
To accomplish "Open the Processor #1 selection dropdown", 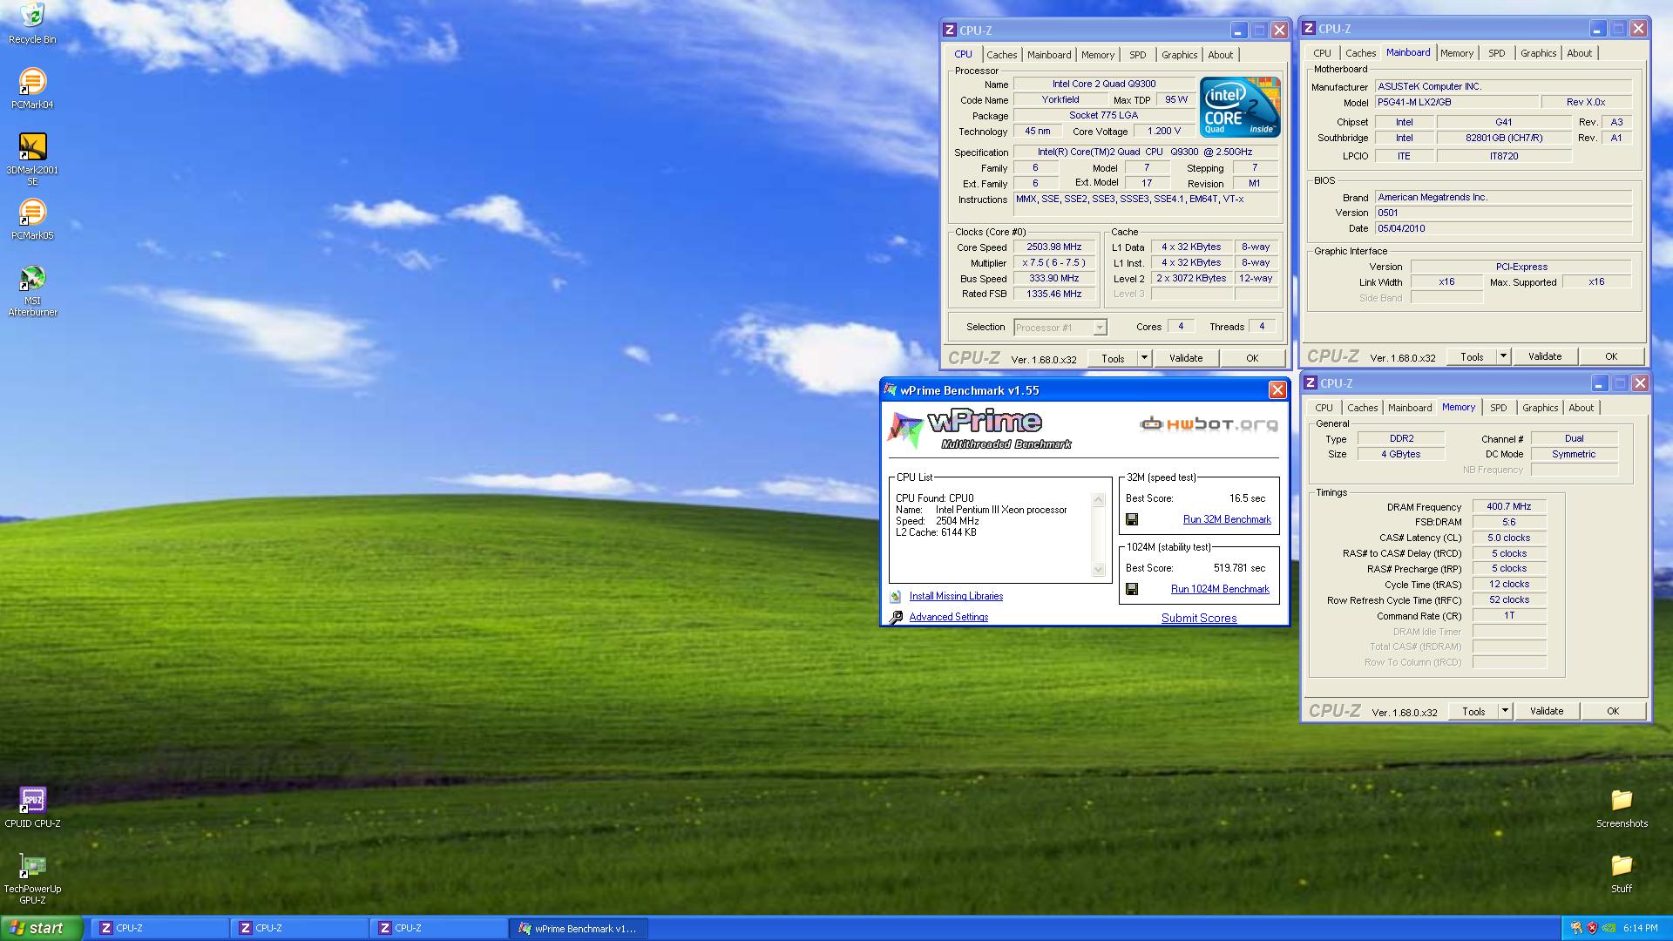I will [1060, 328].
